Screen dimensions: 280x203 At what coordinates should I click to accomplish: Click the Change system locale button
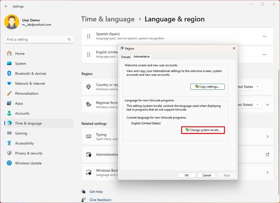pyautogui.click(x=203, y=130)
